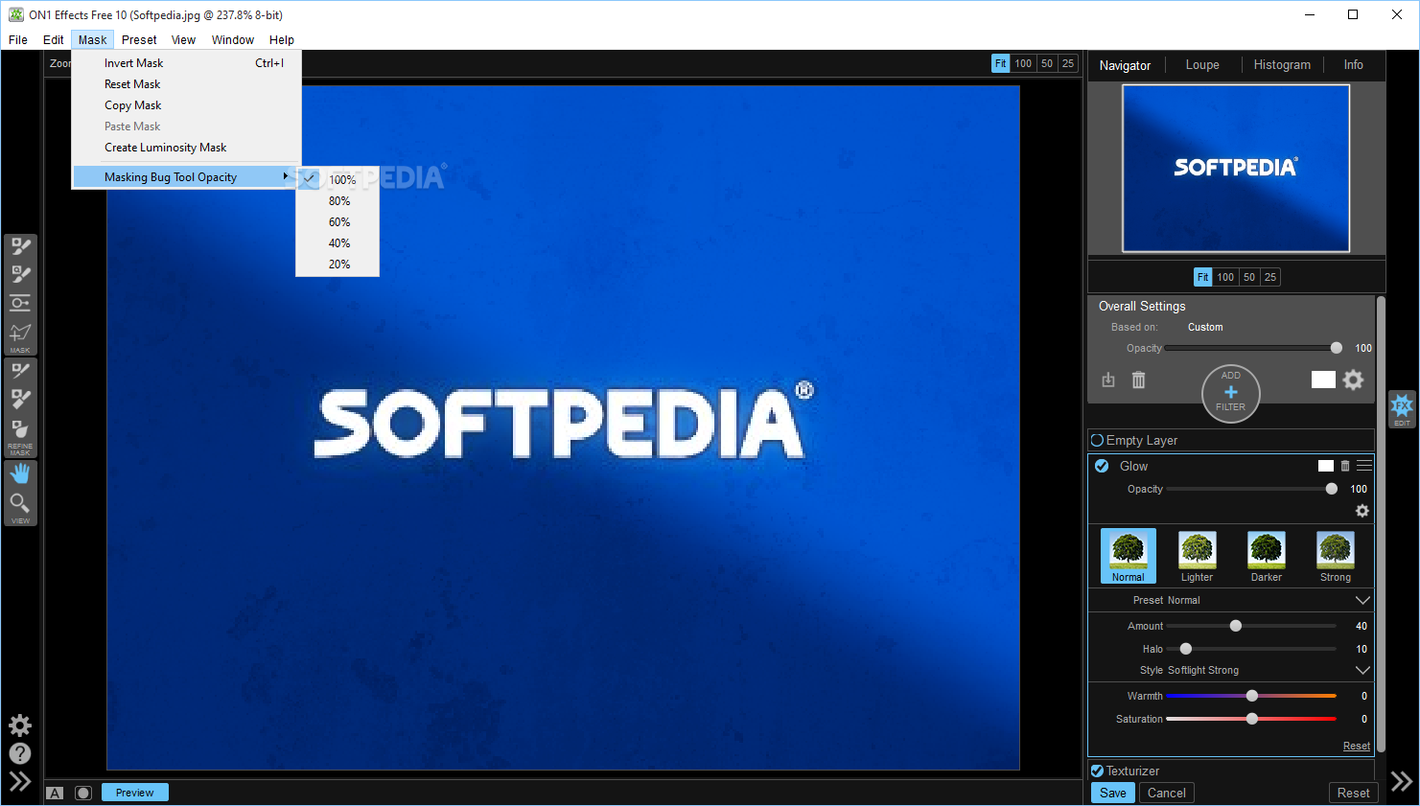Select the Hand pan tool

(x=20, y=473)
